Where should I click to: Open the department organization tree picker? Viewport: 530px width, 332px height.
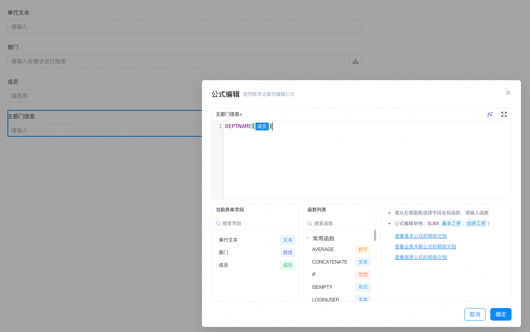click(x=356, y=61)
